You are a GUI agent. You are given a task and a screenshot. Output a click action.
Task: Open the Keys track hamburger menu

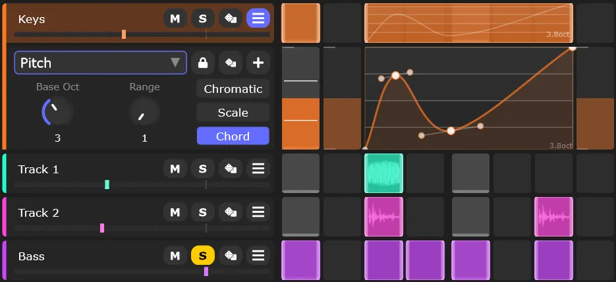click(x=258, y=18)
